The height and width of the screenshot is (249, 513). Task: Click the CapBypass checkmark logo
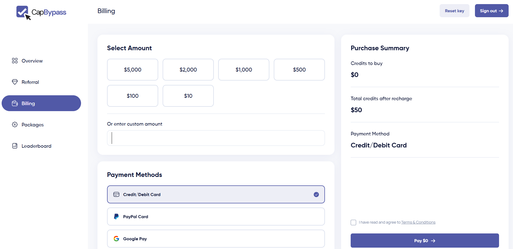(x=23, y=13)
